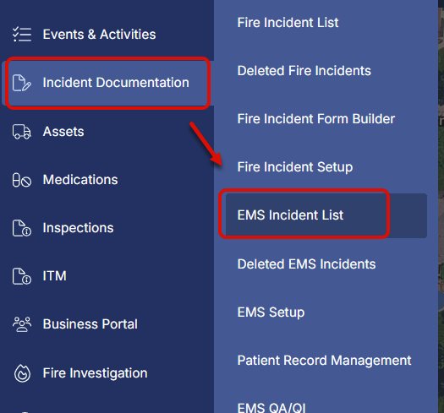Image resolution: width=444 pixels, height=413 pixels.
Task: Select EMS QA/QI menu item
Action: click(x=271, y=408)
